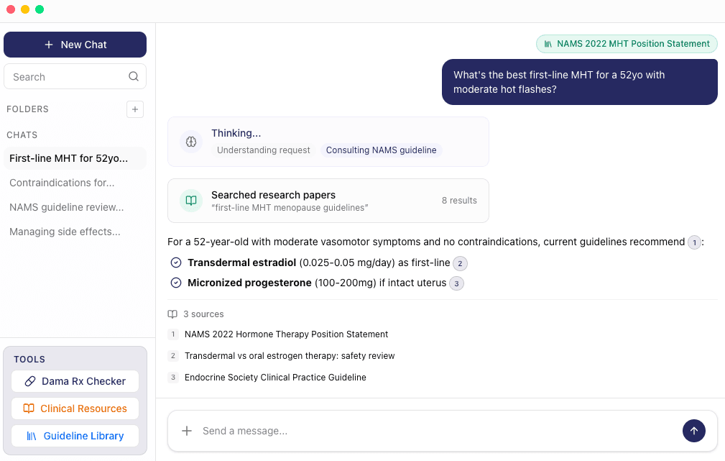Viewport: 725px width, 461px height.
Task: Send the message with arrow button
Action: pyautogui.click(x=693, y=431)
